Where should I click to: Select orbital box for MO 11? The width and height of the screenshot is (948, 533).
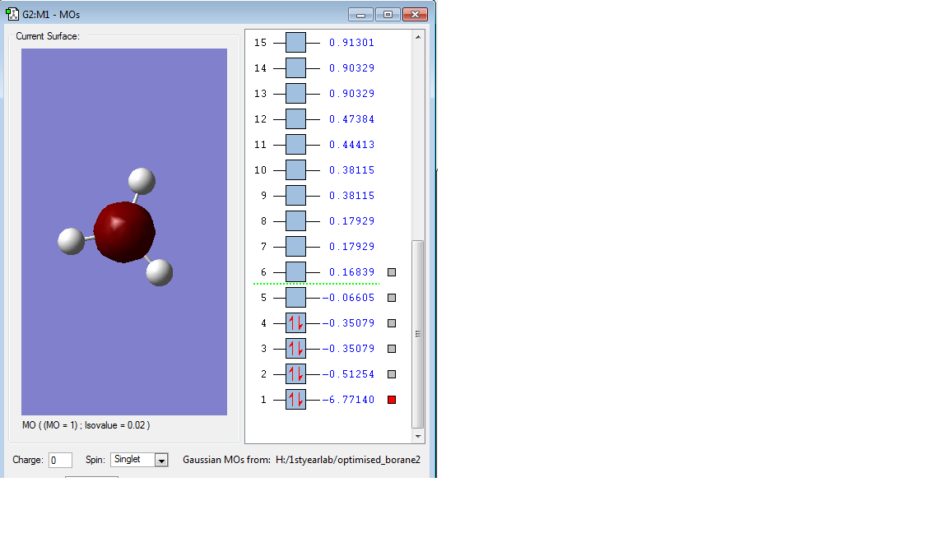pos(295,145)
